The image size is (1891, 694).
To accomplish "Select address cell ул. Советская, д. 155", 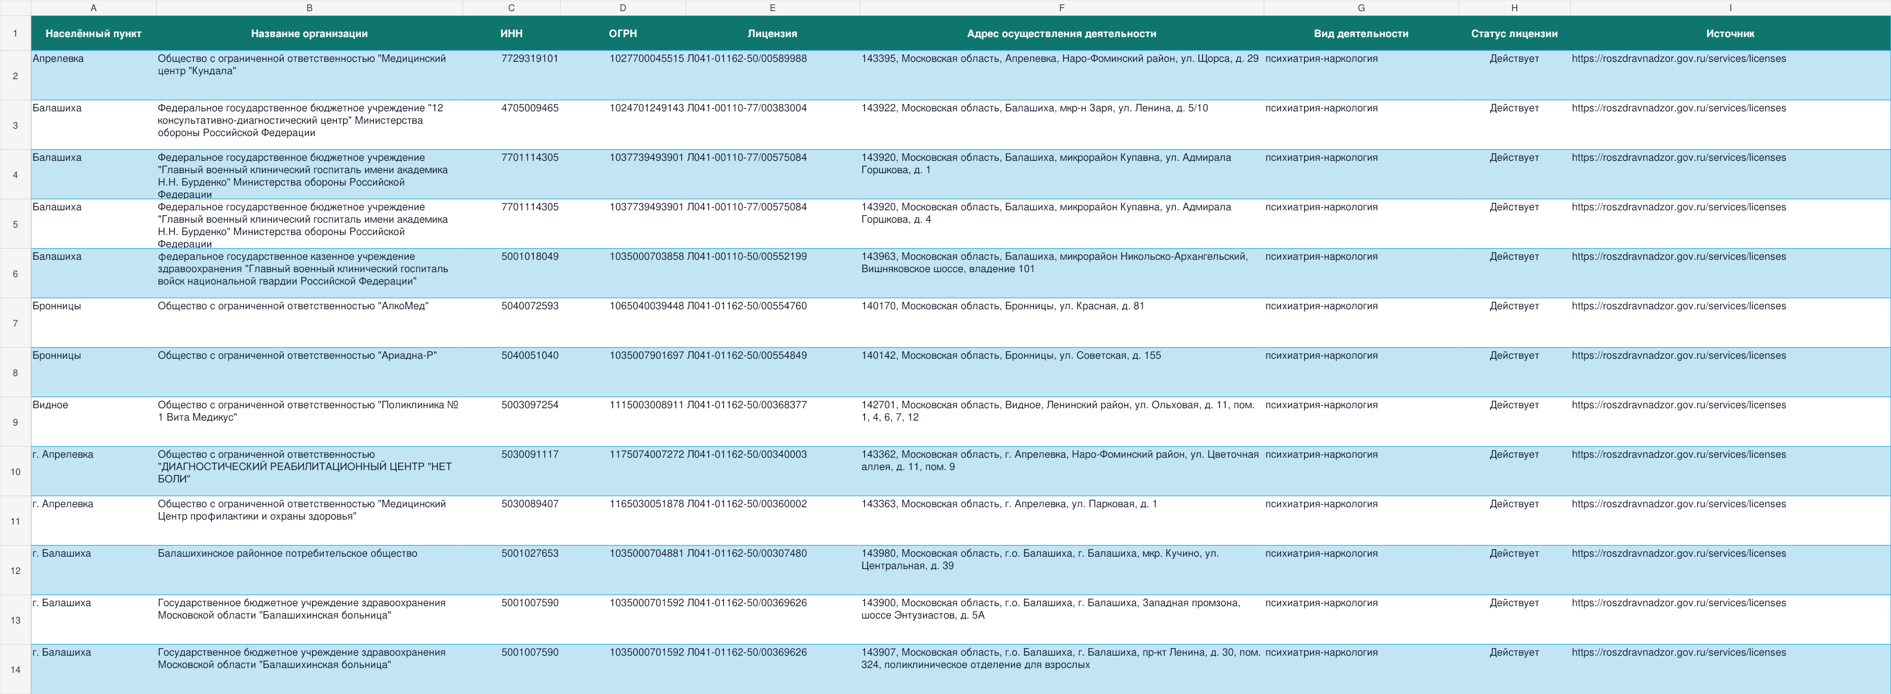I will (1061, 372).
